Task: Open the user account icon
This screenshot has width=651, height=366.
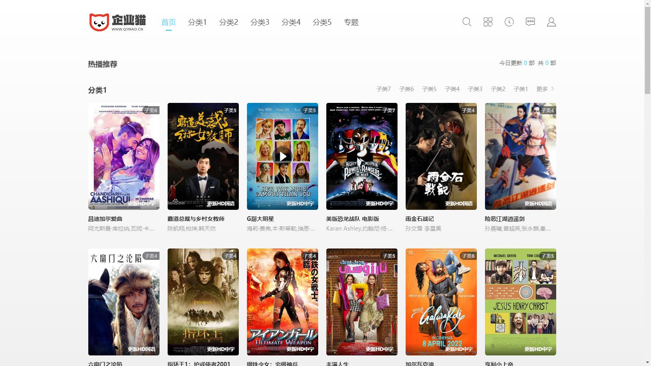Action: pos(551,22)
